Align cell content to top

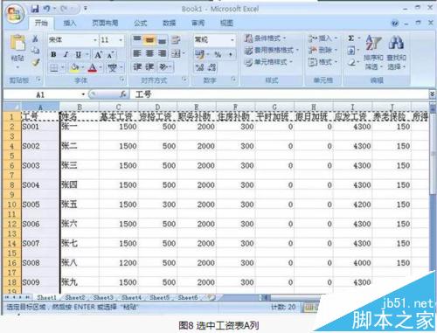(137, 39)
